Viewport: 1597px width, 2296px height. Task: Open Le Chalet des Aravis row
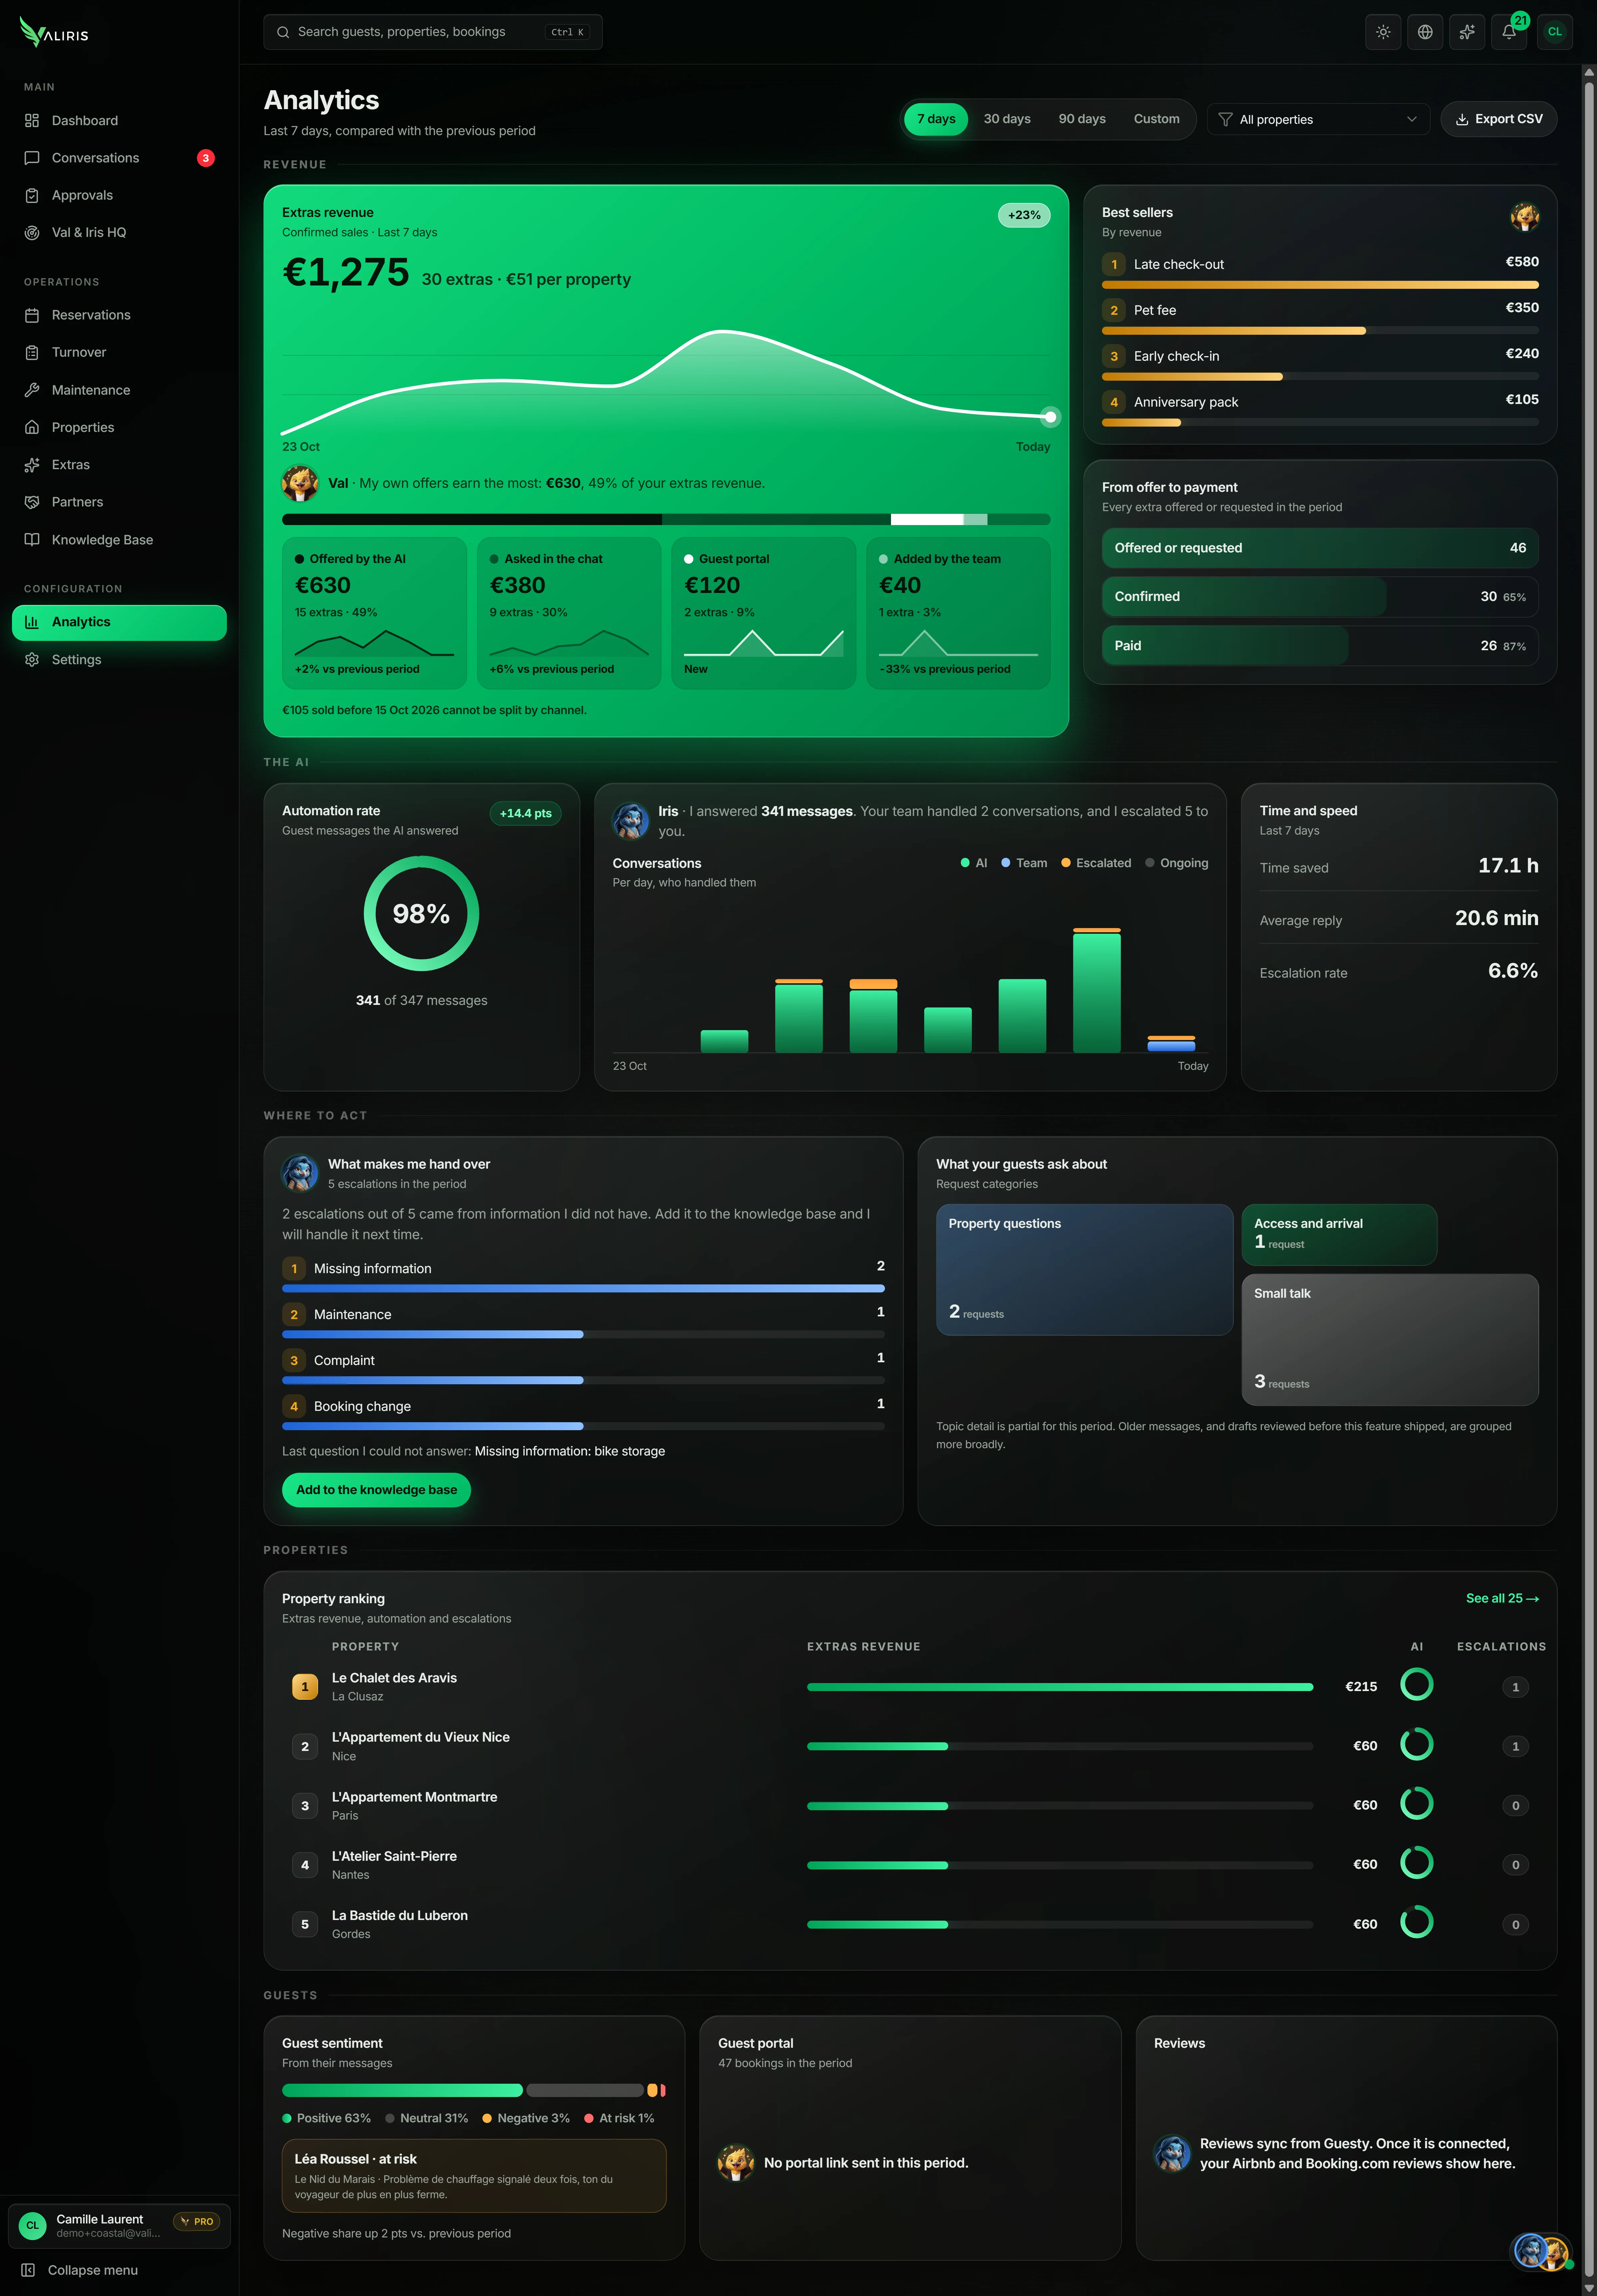coord(910,1687)
